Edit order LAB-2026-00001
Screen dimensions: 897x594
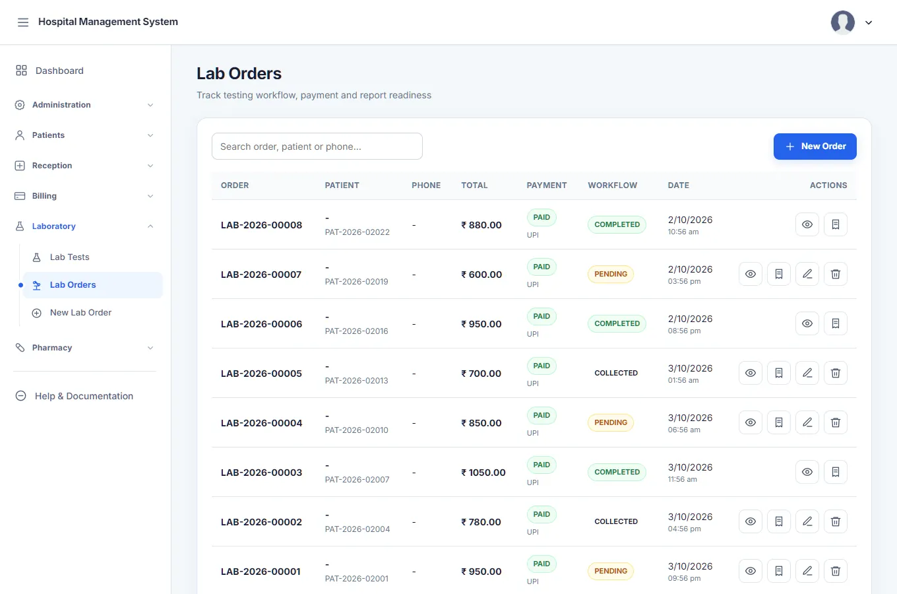807,571
